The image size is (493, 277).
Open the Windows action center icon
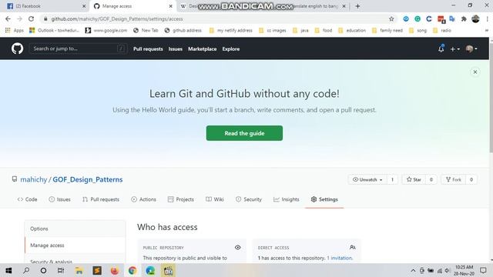coord(483,270)
